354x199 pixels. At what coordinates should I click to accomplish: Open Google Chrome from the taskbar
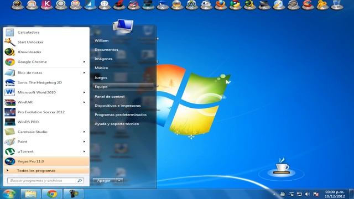tap(52, 194)
